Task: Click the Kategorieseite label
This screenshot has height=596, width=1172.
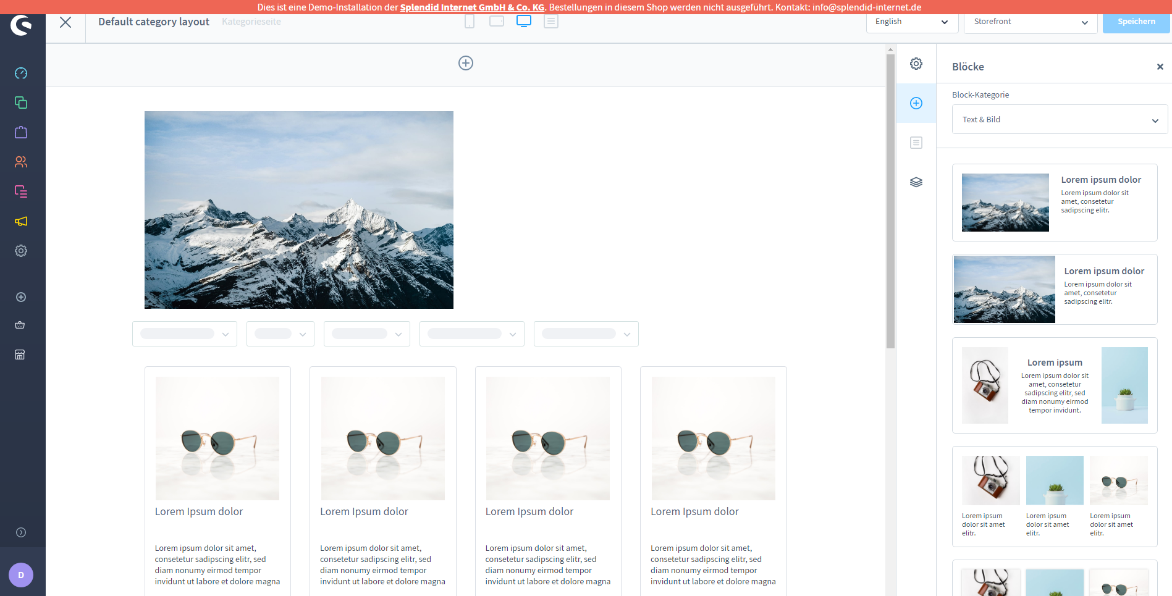Action: click(x=251, y=22)
